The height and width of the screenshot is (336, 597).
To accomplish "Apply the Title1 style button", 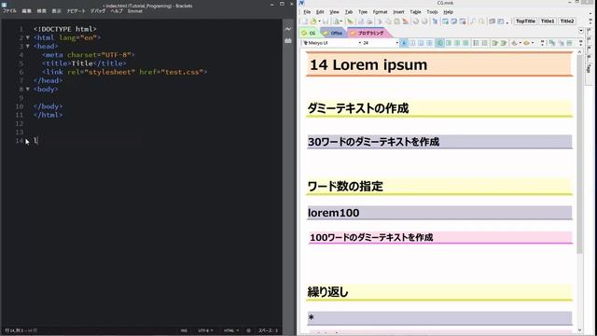I will pyautogui.click(x=548, y=21).
